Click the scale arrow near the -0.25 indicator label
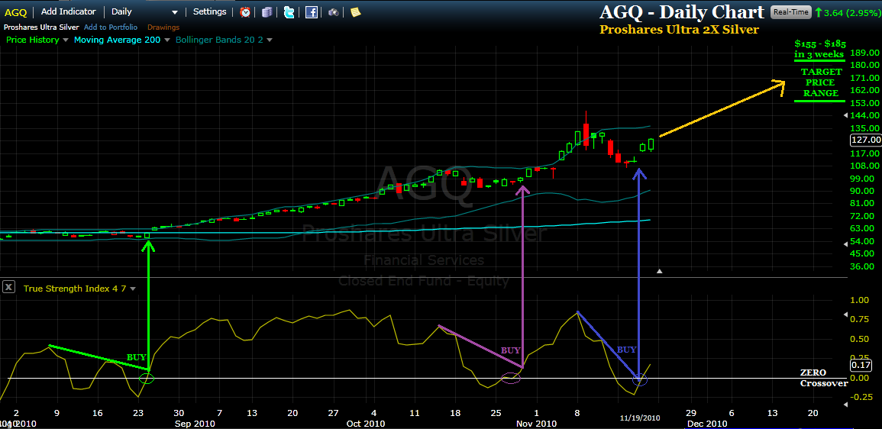The height and width of the screenshot is (429, 882). [847, 405]
